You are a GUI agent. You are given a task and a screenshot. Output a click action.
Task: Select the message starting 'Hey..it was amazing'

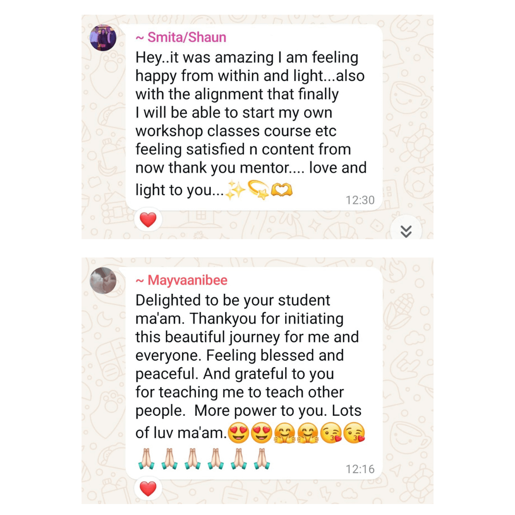254,117
